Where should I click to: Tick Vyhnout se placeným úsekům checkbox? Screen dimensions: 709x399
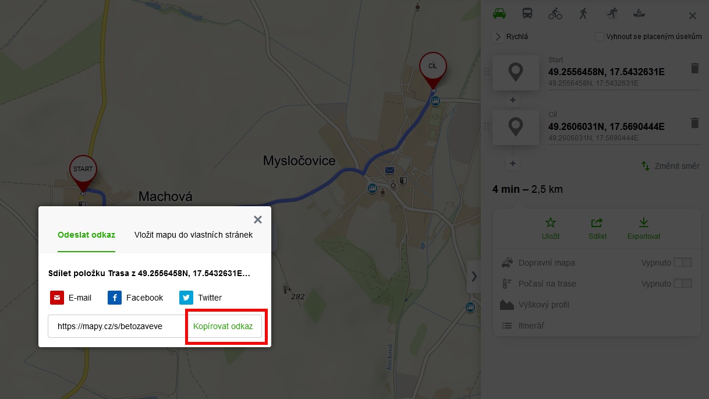pyautogui.click(x=599, y=37)
